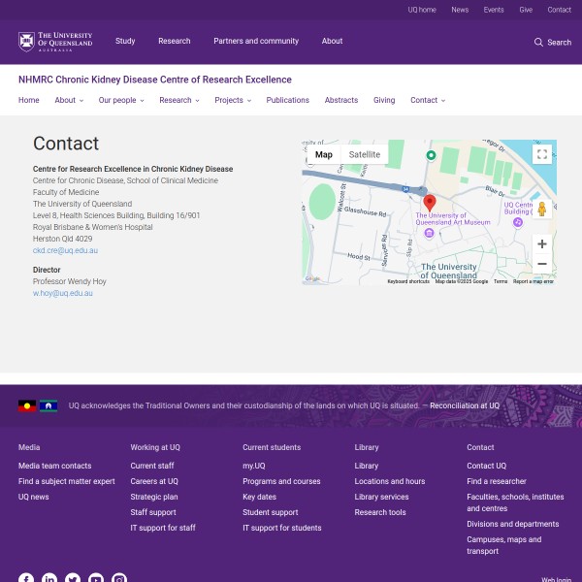Click the red location pin marker
The width and height of the screenshot is (582, 582).
click(430, 202)
